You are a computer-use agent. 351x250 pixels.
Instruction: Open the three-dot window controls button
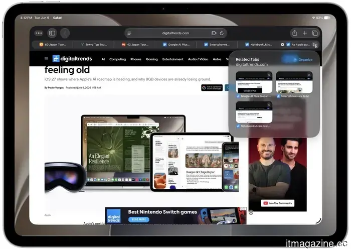click(39, 33)
